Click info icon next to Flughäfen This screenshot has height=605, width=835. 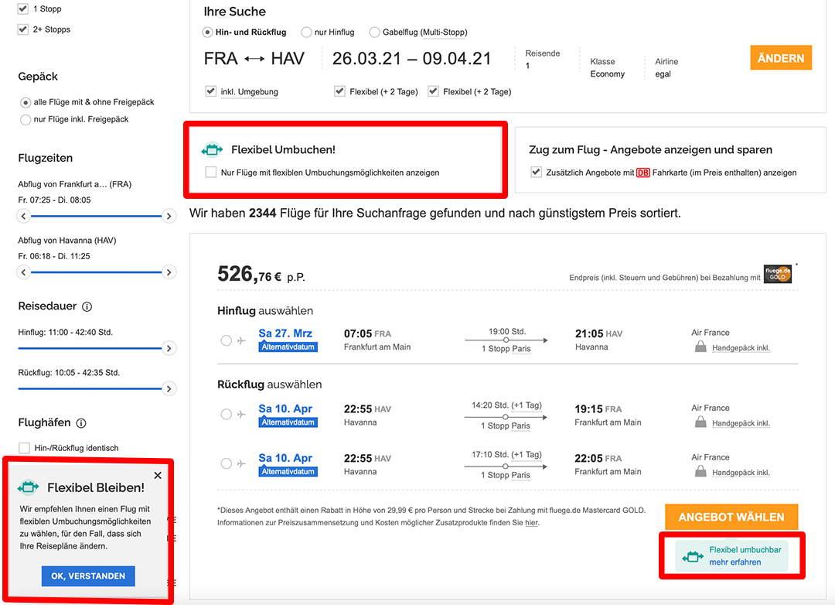(81, 423)
